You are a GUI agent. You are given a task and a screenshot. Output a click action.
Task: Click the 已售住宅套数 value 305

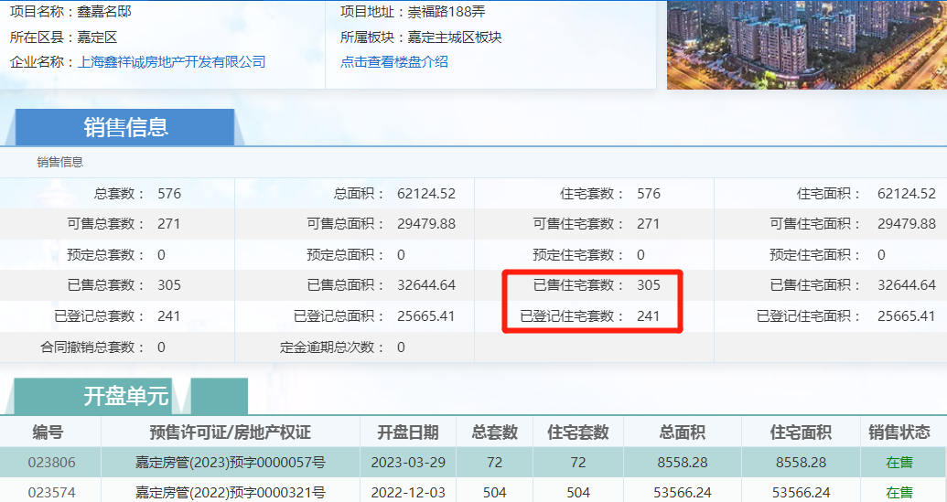coord(649,284)
